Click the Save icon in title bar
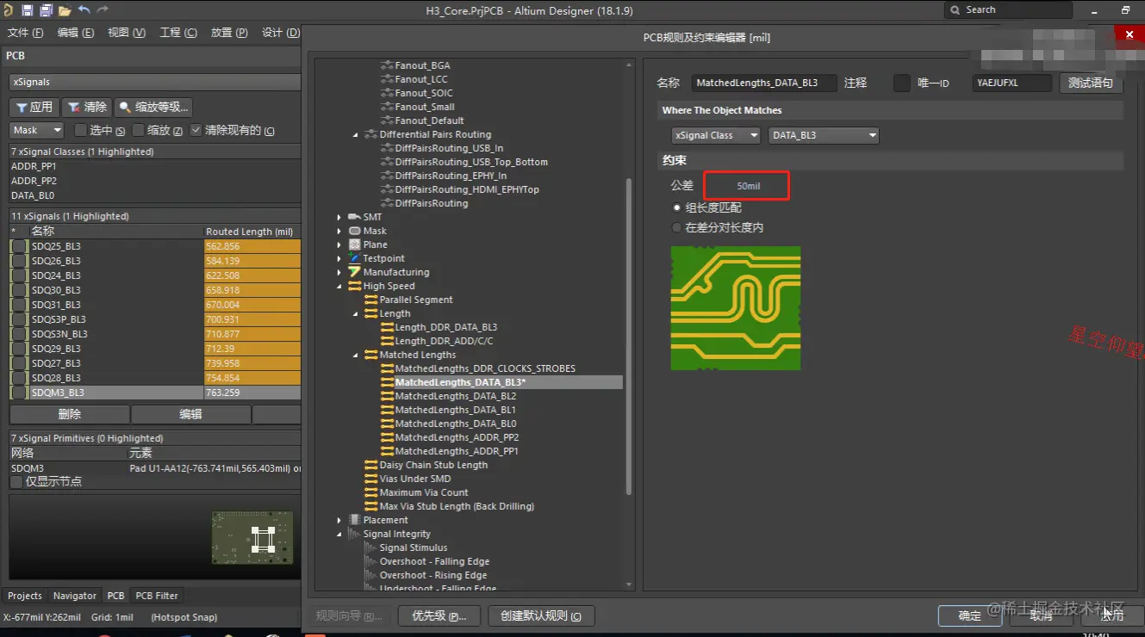Viewport: 1145px width, 637px height. (x=27, y=10)
